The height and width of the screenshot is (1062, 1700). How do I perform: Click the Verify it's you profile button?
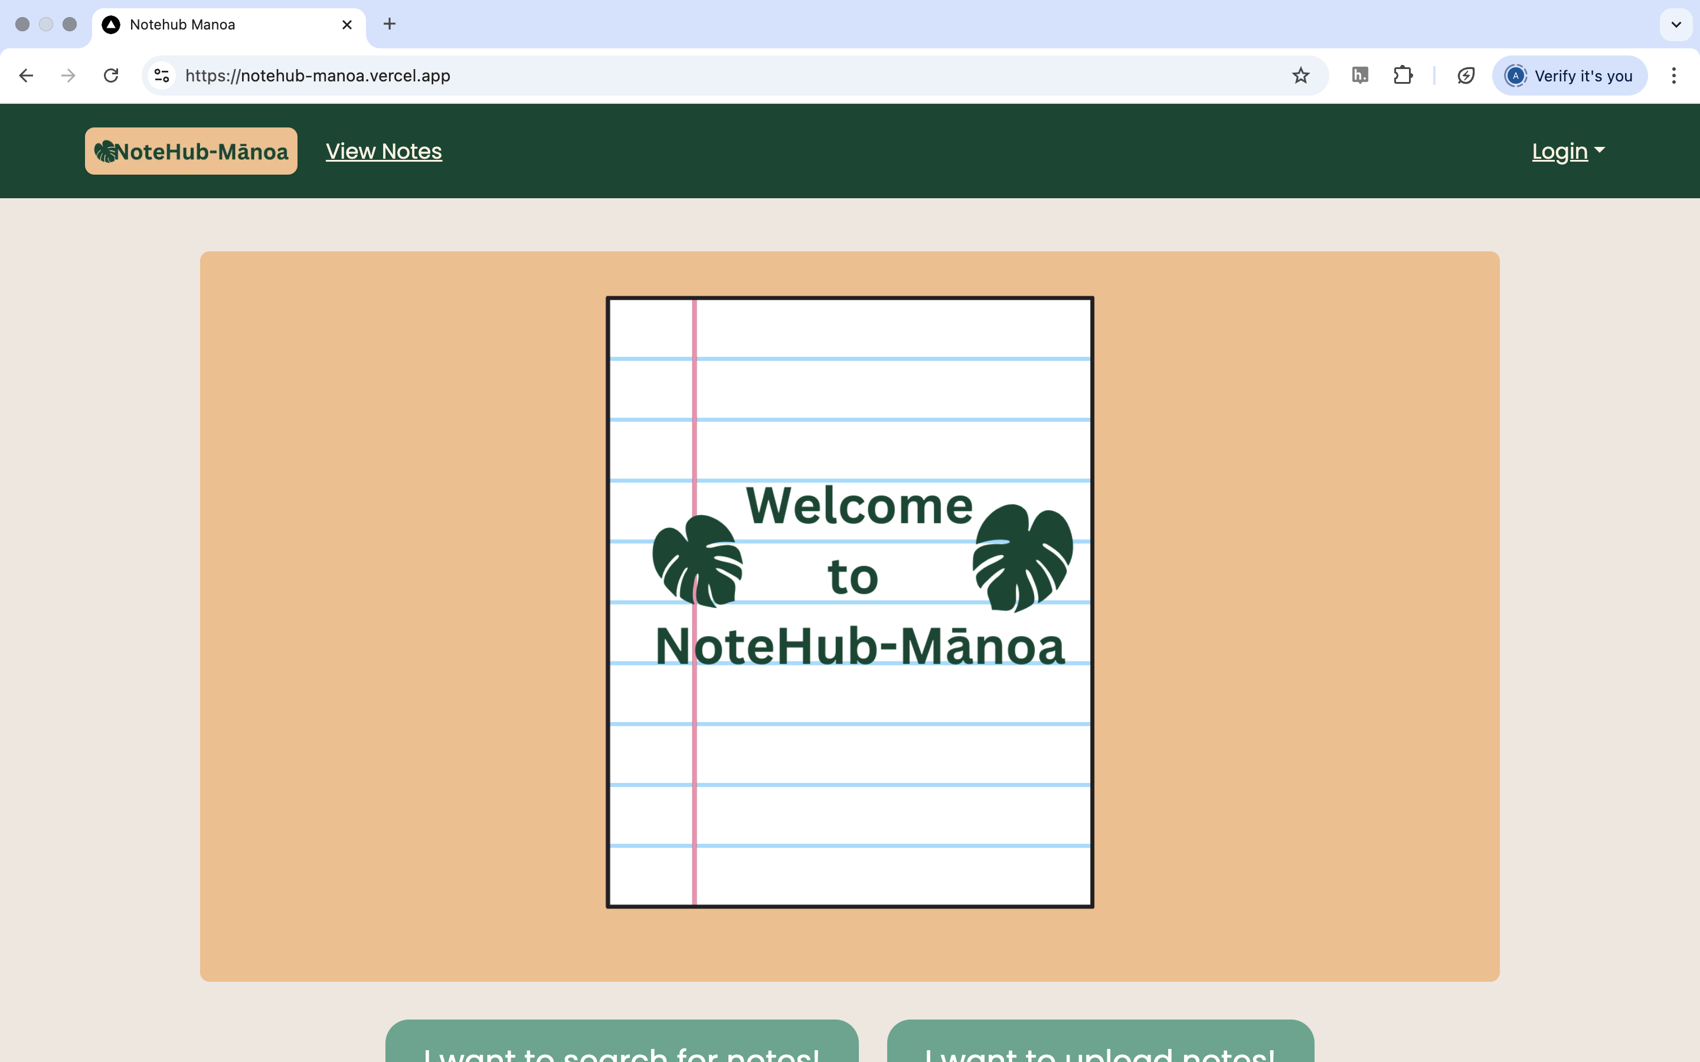coord(1570,75)
